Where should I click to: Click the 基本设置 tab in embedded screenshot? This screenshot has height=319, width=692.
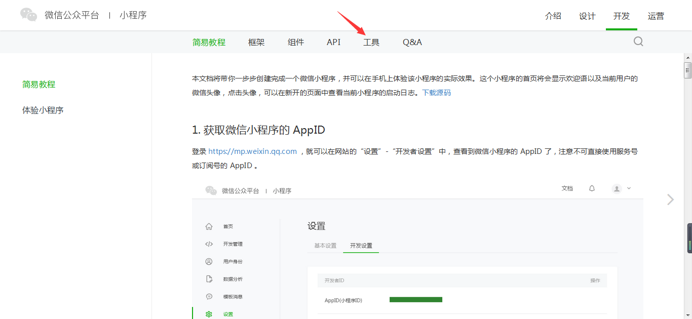[x=325, y=246]
